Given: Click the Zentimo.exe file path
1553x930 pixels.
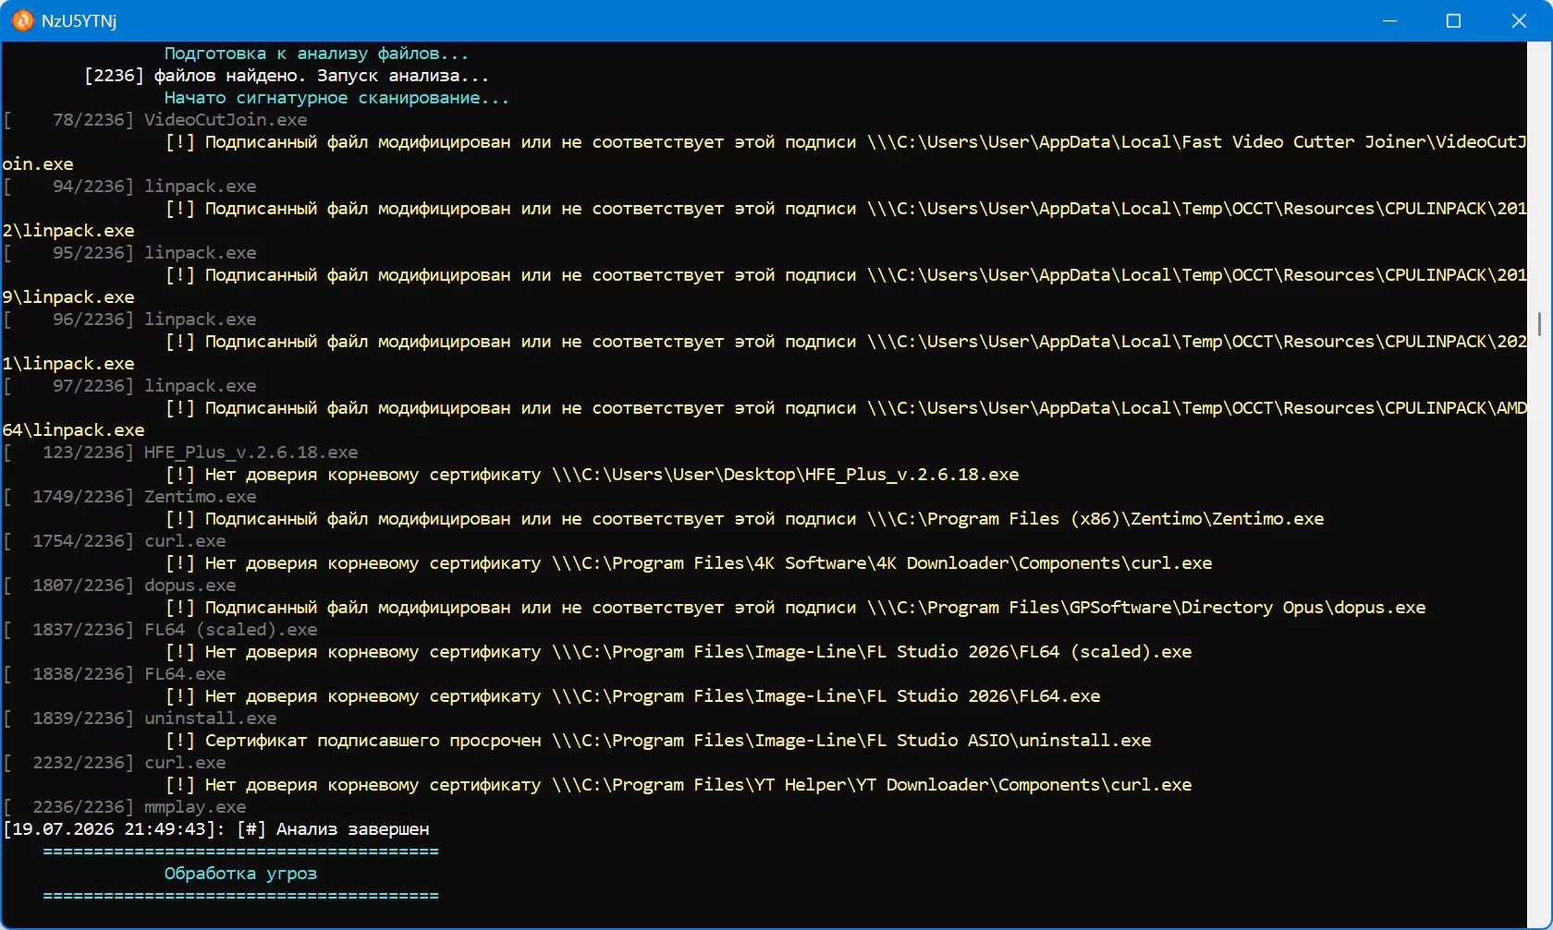Looking at the screenshot, I should pos(1094,519).
